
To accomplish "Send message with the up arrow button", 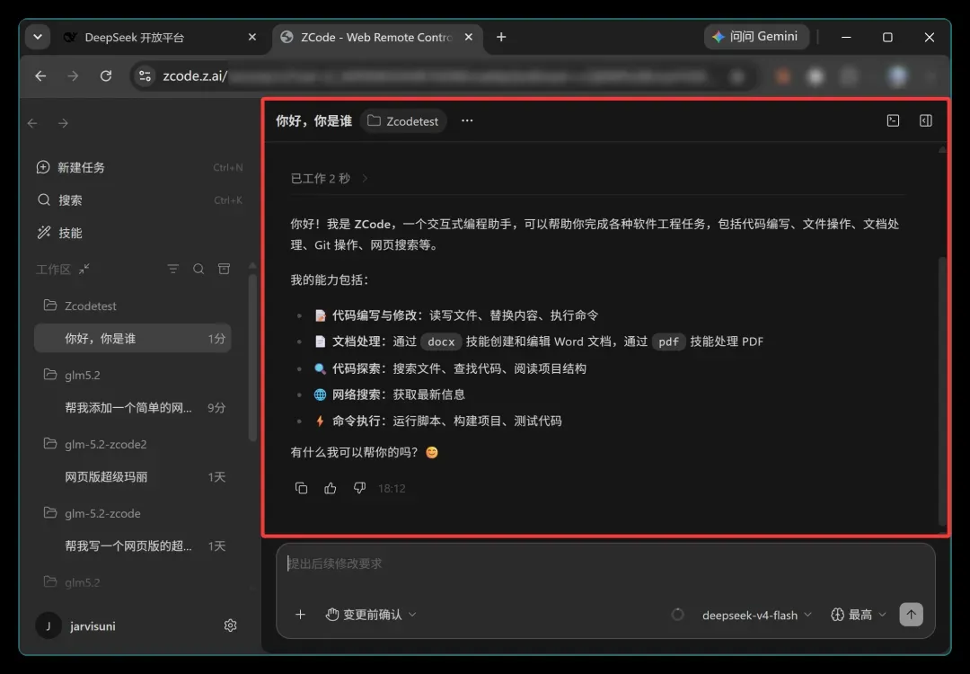I will 911,615.
